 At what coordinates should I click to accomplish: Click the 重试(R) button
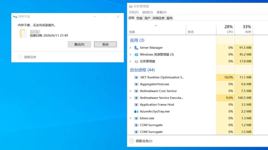(x=79, y=45)
